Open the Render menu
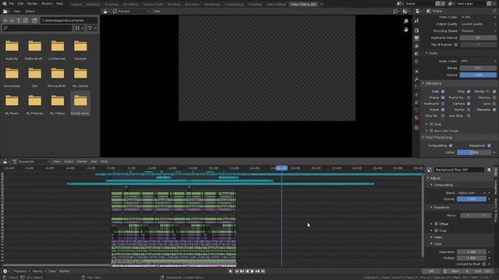The image size is (499, 280). point(32,3)
